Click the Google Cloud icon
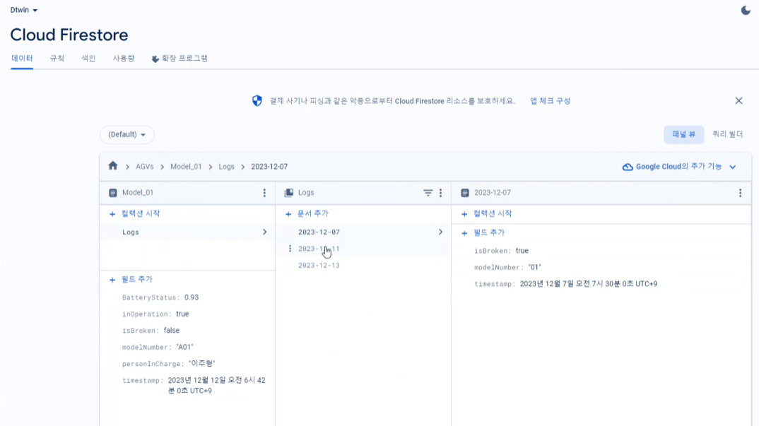Image resolution: width=759 pixels, height=426 pixels. [628, 167]
